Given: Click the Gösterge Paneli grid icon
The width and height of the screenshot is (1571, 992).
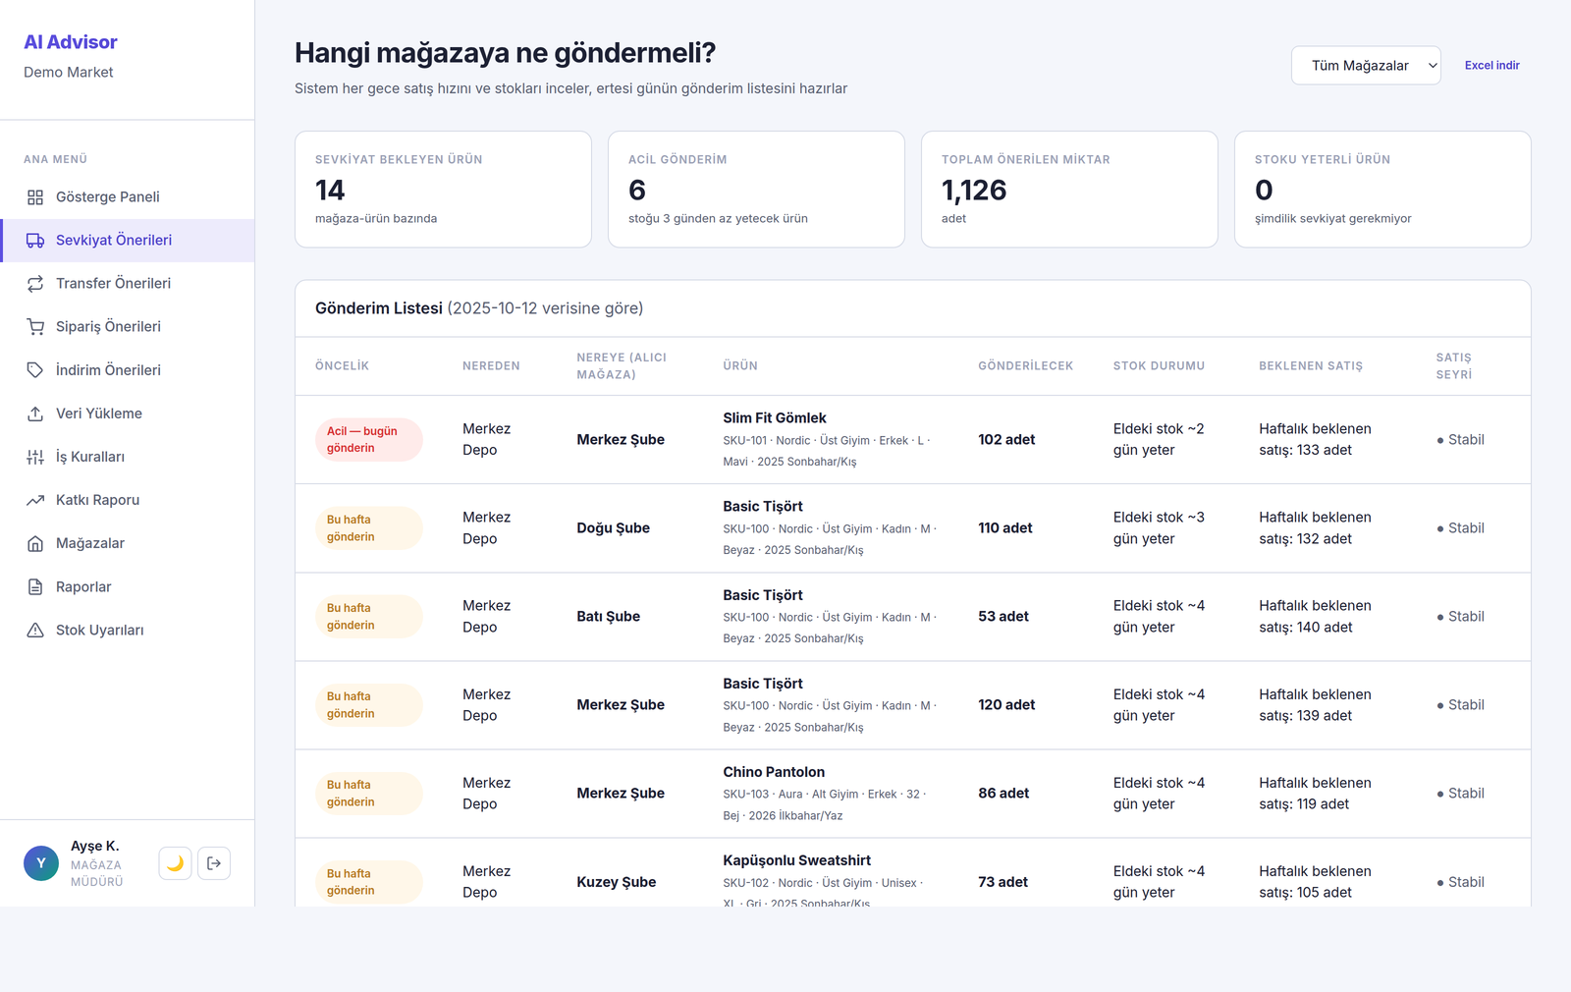Looking at the screenshot, I should [35, 197].
